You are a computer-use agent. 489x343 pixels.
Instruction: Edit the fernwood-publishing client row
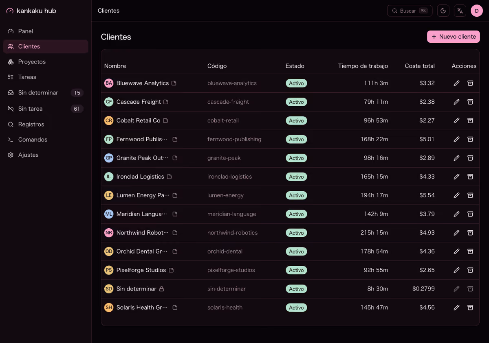456,139
